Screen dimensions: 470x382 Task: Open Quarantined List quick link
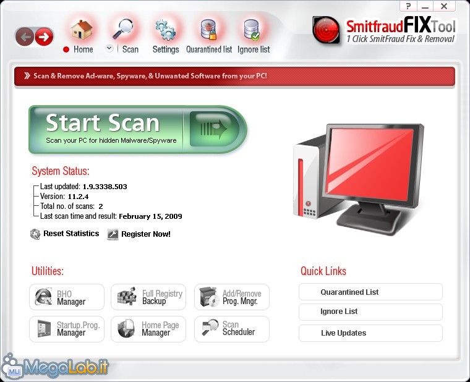click(370, 292)
